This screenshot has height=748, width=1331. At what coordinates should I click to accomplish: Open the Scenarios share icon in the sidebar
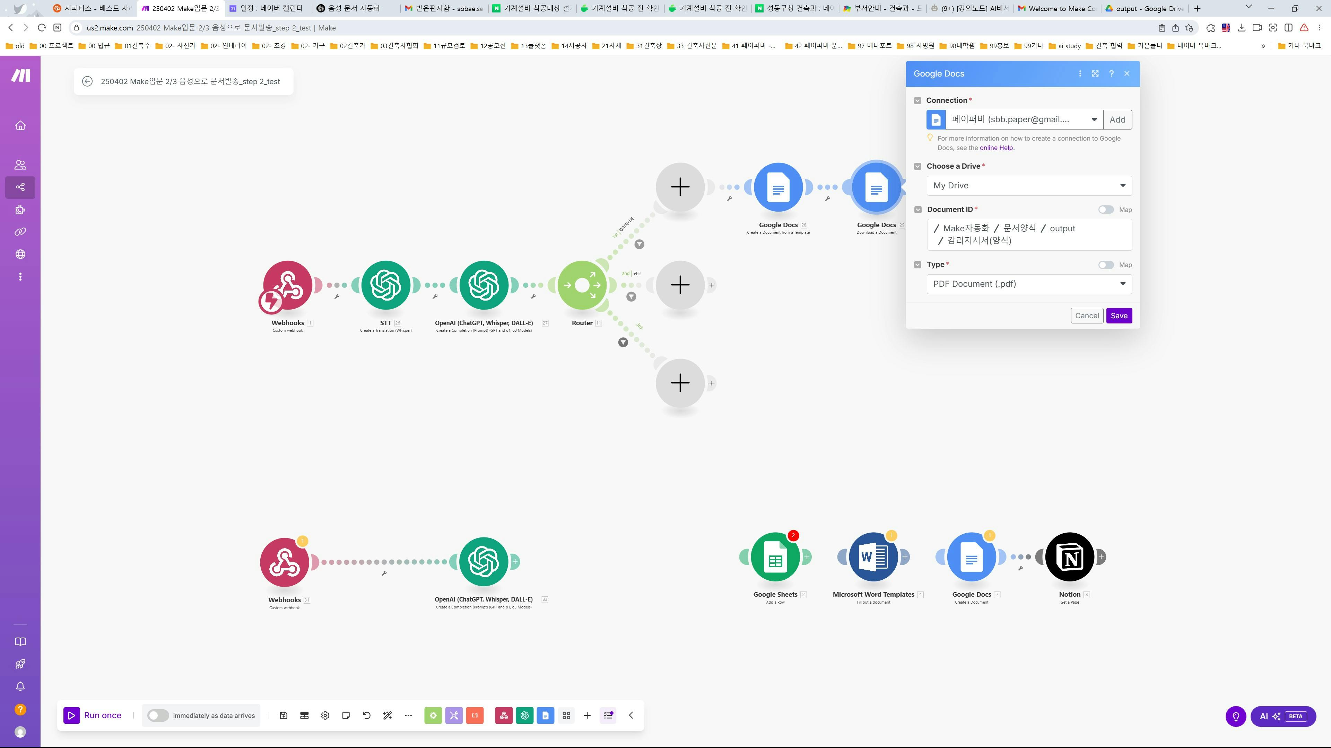(20, 187)
